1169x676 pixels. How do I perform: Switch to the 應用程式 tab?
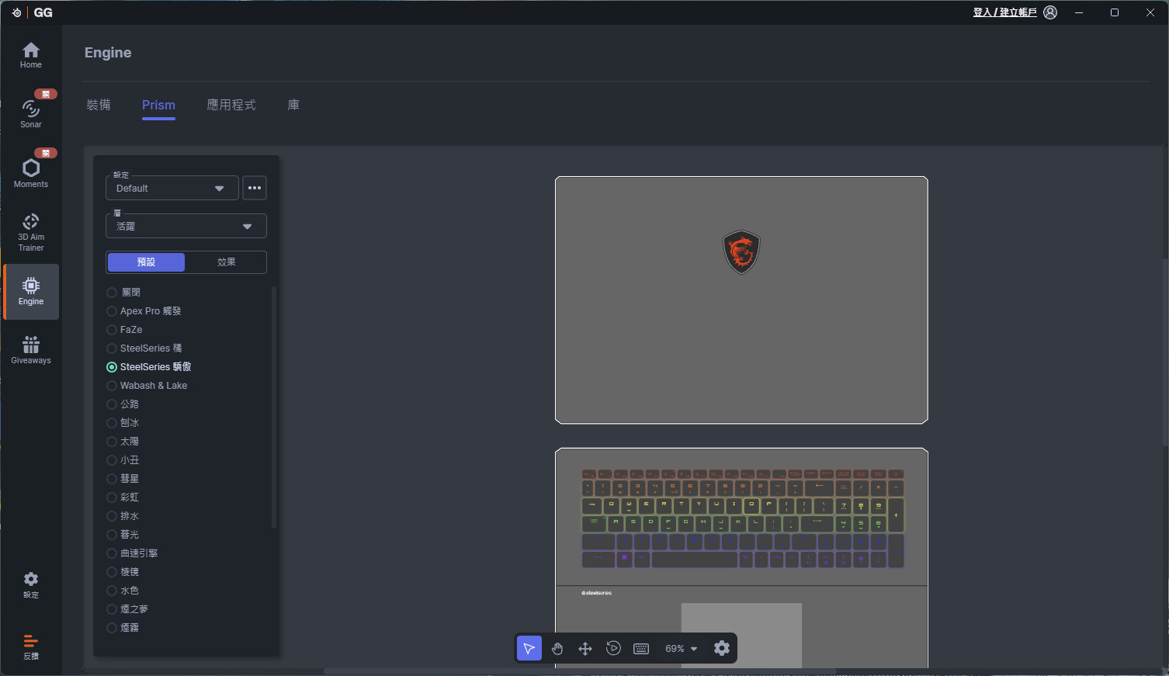click(x=231, y=105)
